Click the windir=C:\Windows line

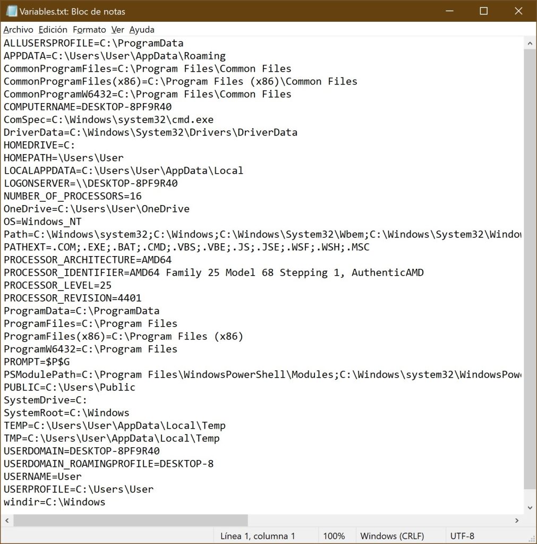[53, 502]
